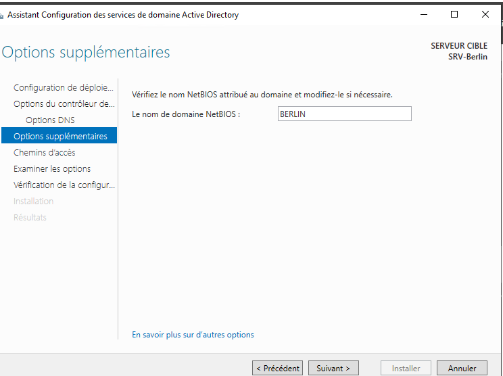Click the NetBIOS domain name field containing BERLIN
The width and height of the screenshot is (503, 376).
click(x=343, y=114)
